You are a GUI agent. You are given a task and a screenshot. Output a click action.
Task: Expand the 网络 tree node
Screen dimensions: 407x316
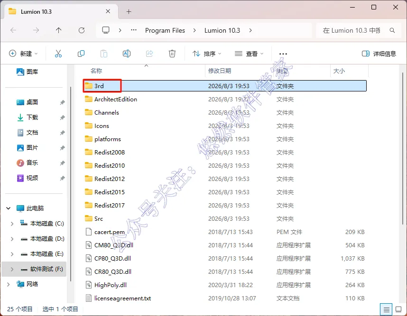point(9,284)
